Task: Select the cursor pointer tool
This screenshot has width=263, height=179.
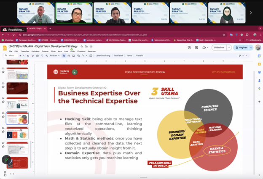Action: 64,55
